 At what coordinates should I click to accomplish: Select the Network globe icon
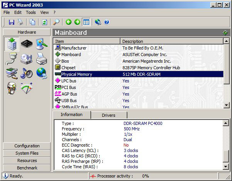(42, 73)
